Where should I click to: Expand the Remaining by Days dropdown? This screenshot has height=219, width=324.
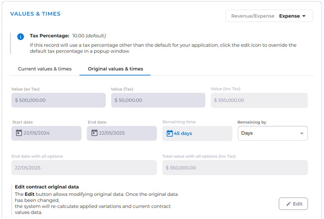[x=272, y=133]
